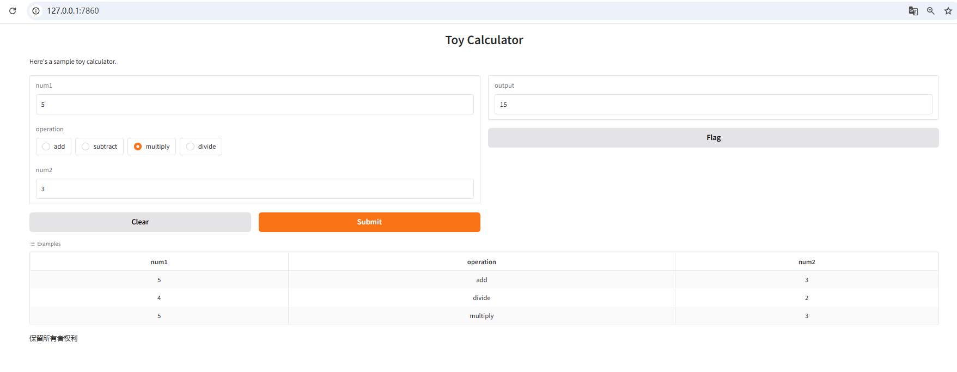Select the example row with add operation
The image size is (957, 372).
484,280
